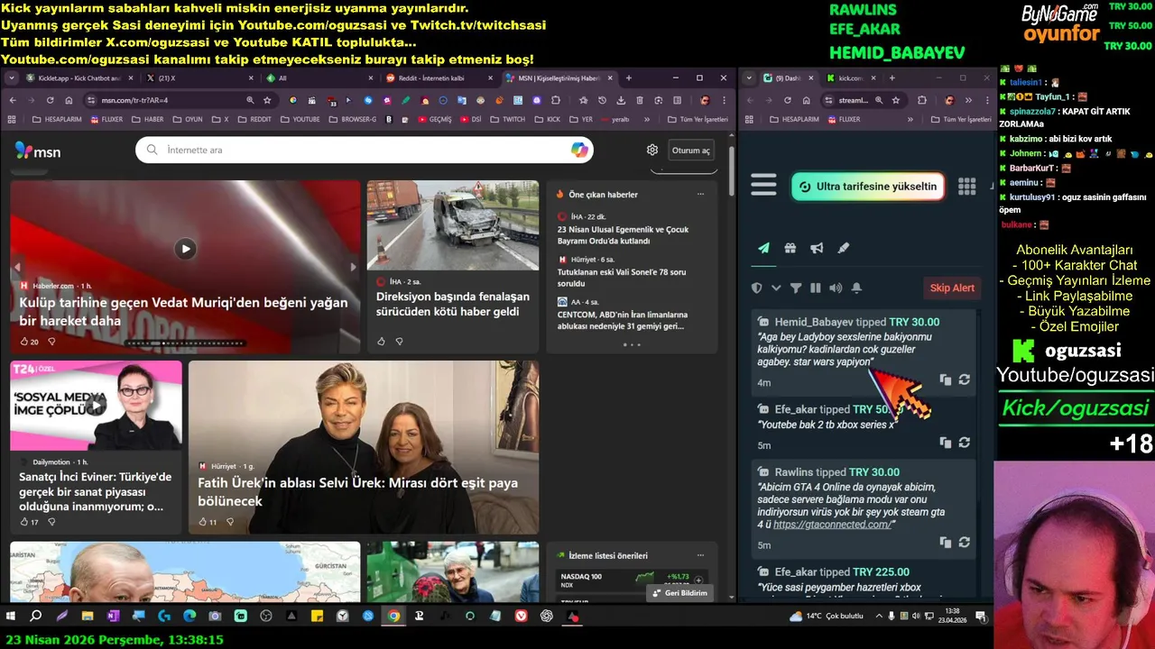Open the YOUTUBE bookmark folder

click(x=300, y=119)
